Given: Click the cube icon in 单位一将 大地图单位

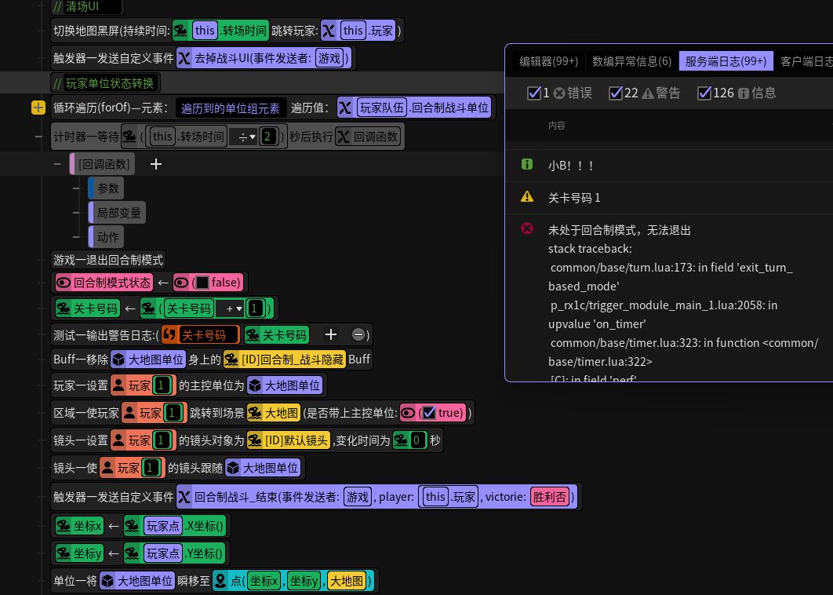Looking at the screenshot, I should tap(107, 581).
